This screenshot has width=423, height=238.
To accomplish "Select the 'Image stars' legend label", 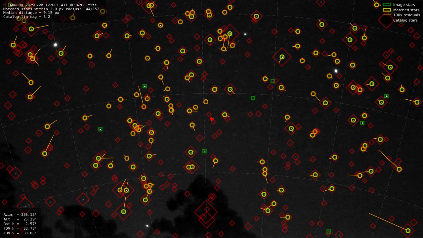I will coord(404,5).
